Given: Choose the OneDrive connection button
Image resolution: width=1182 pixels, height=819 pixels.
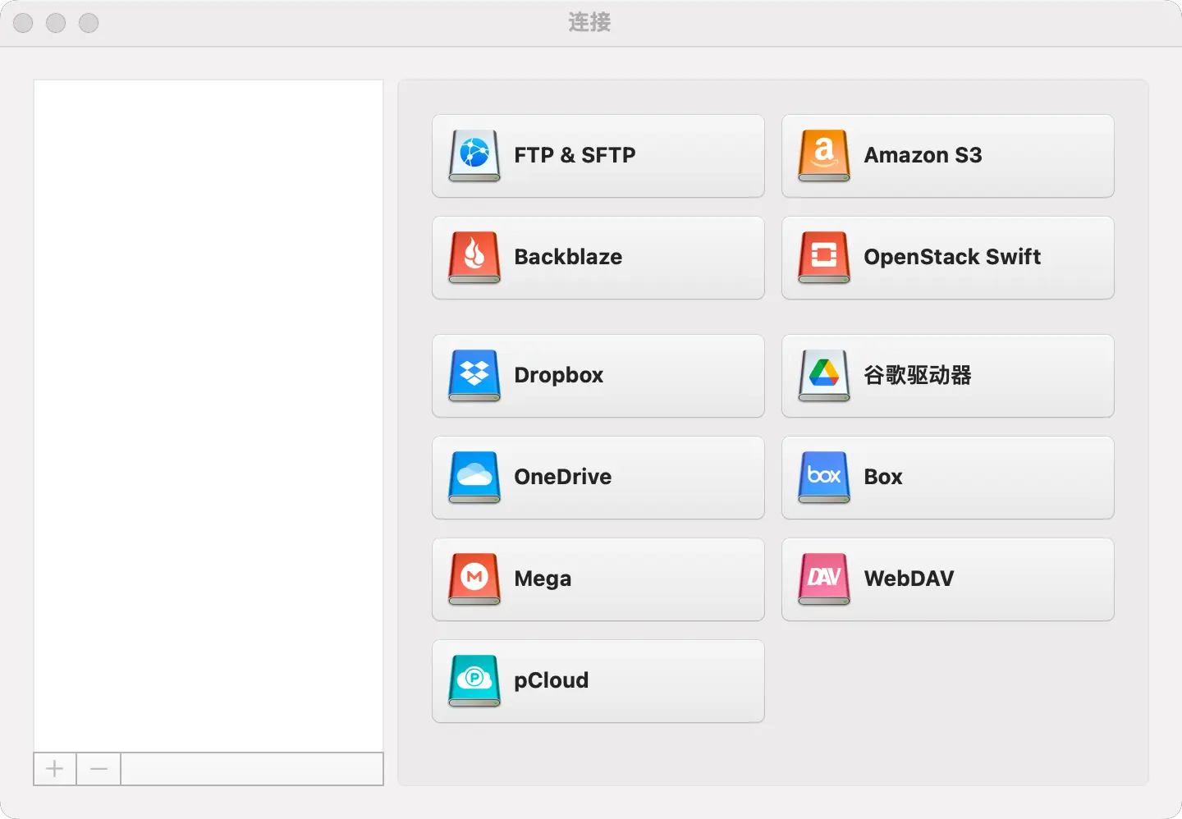Looking at the screenshot, I should 598,478.
